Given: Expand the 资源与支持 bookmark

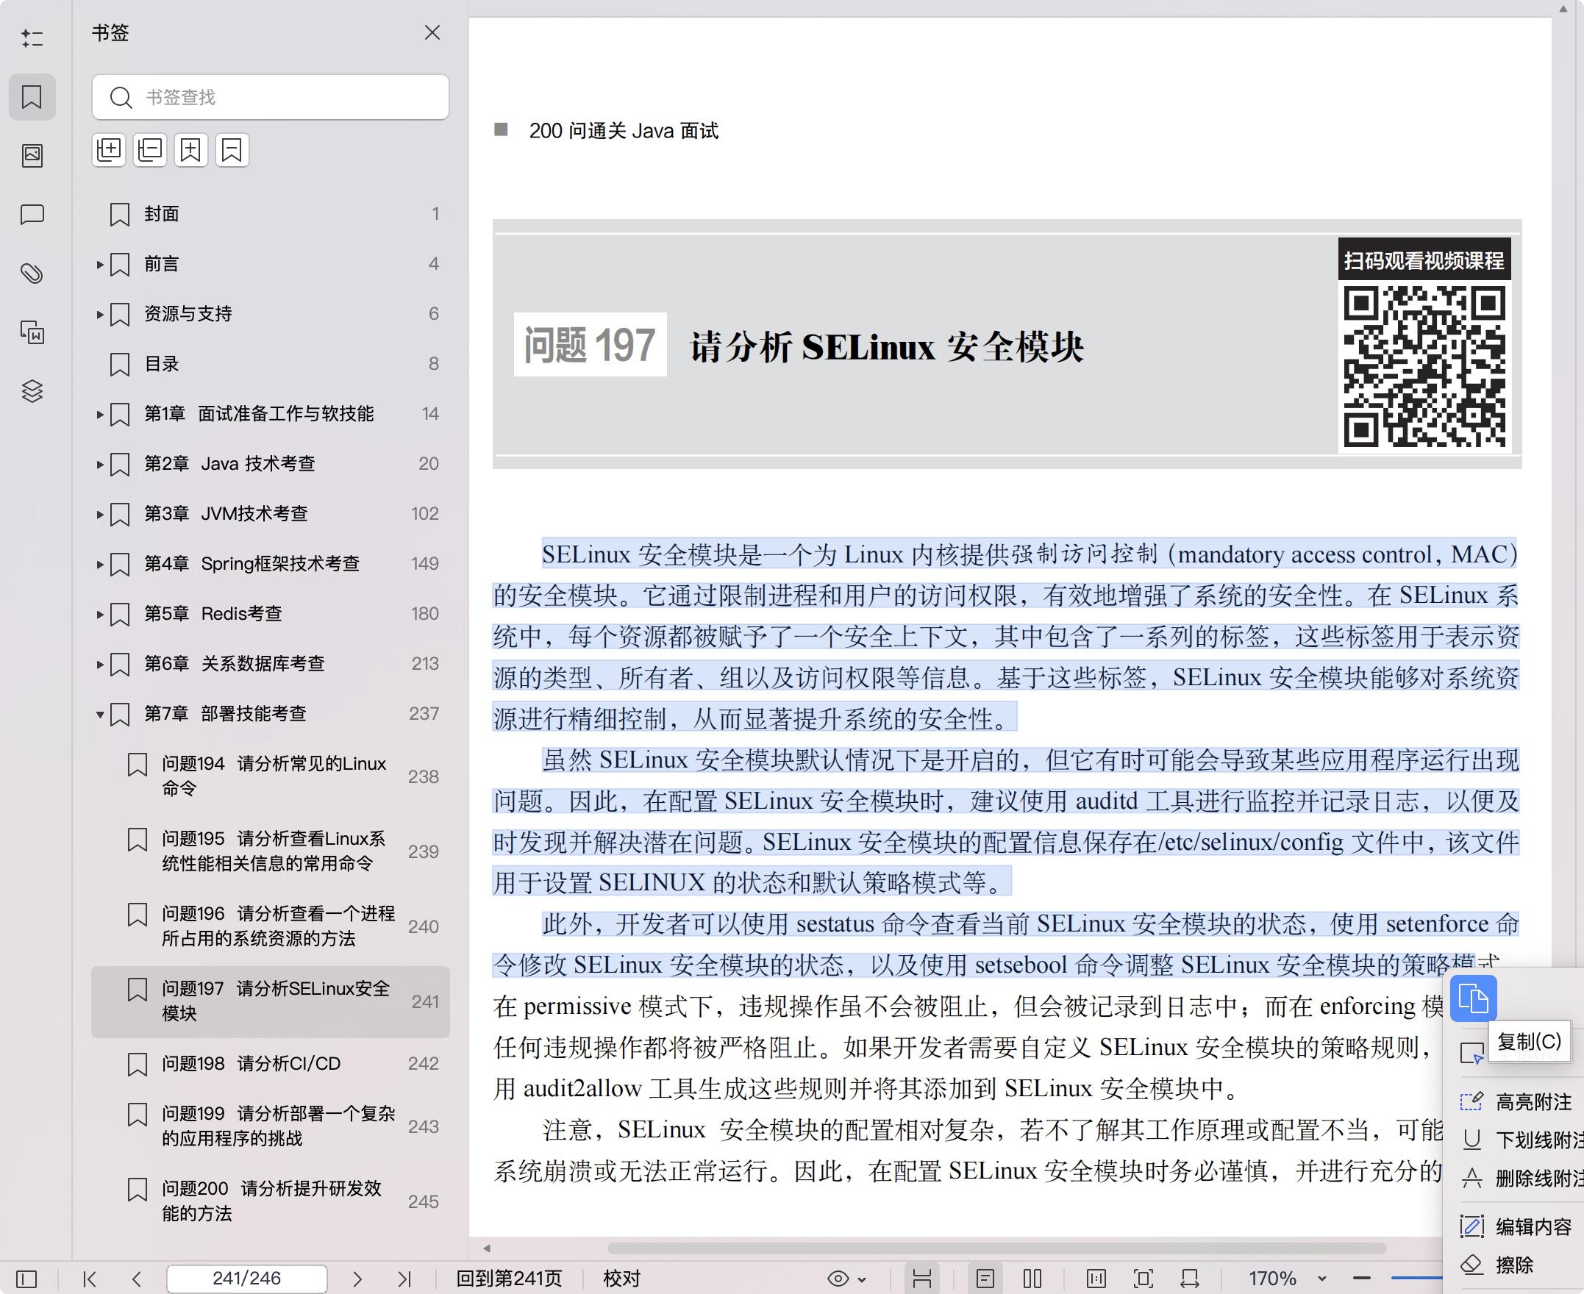Looking at the screenshot, I should coord(100,315).
